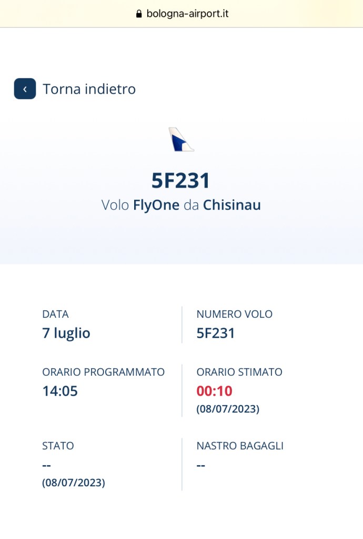Screen dimensions: 363x539
Task: Click the 7 luglio date value
Action: 66,333
